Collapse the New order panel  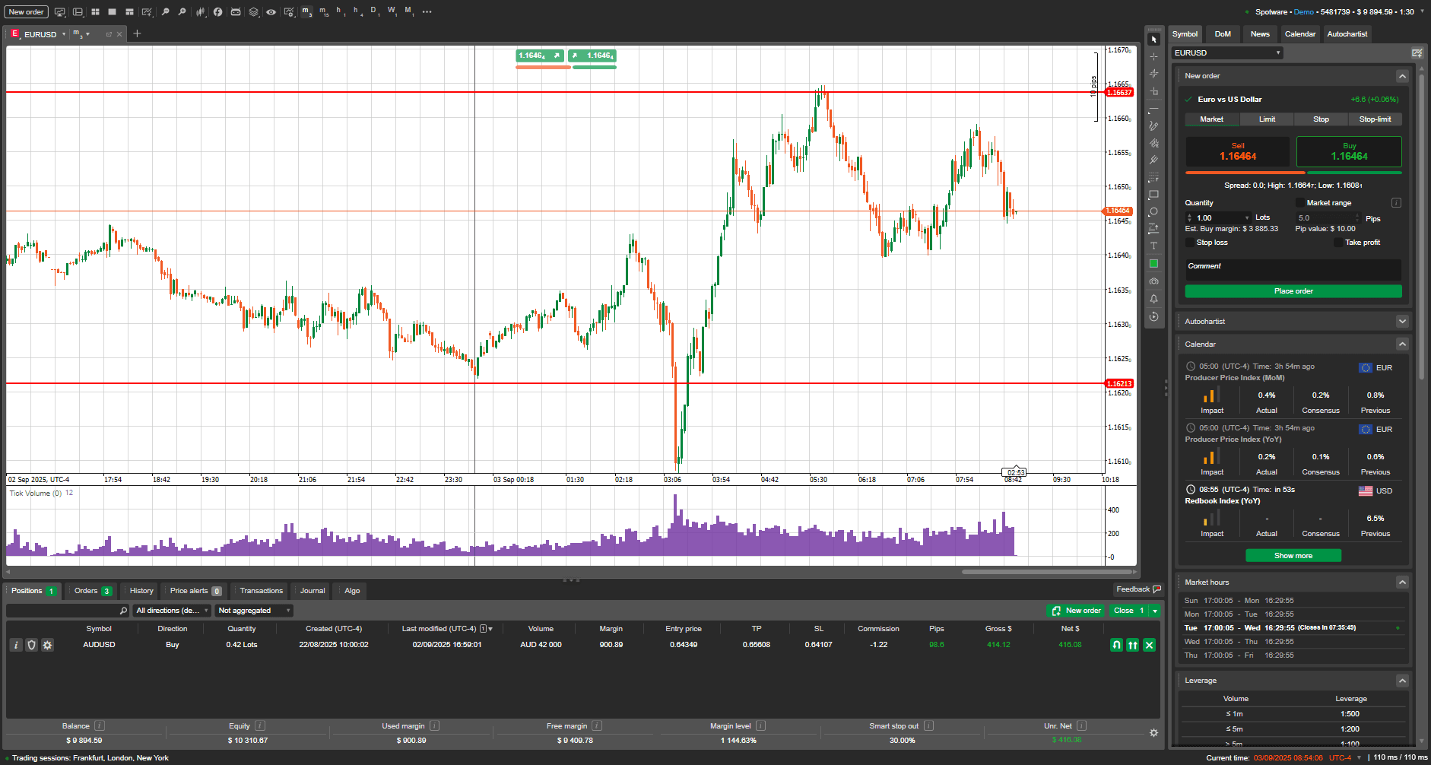coord(1403,76)
